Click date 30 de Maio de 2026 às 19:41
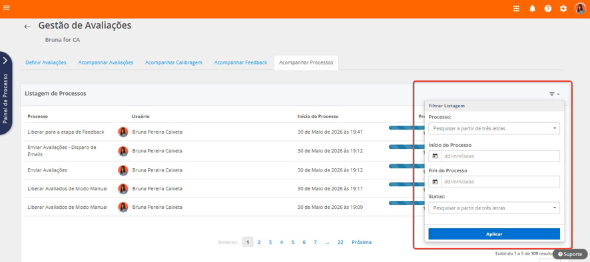Image resolution: width=590 pixels, height=262 pixels. tap(330, 132)
